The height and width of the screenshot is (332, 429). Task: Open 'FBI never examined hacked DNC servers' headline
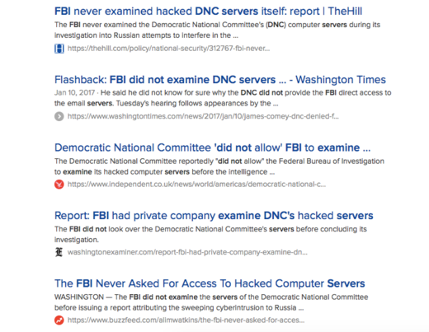(208, 12)
